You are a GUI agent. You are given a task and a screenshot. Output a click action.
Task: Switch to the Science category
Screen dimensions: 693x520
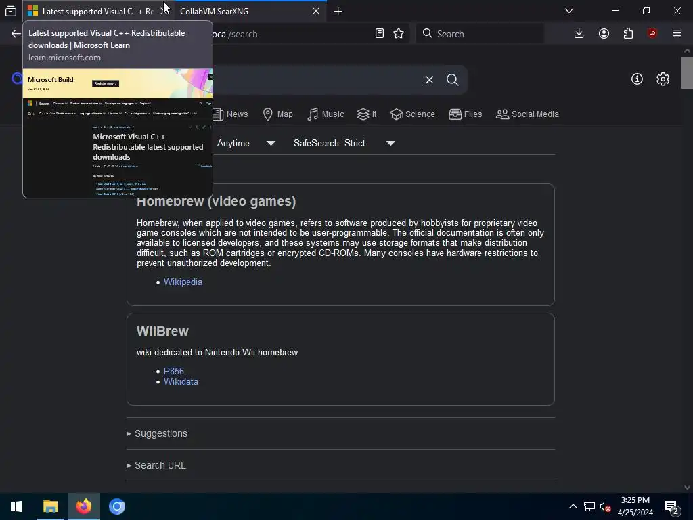point(412,114)
